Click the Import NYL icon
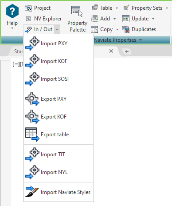 [32, 172]
